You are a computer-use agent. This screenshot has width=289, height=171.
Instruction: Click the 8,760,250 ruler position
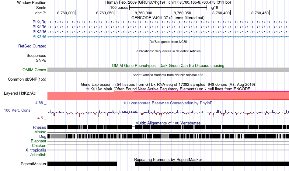pos(105,13)
